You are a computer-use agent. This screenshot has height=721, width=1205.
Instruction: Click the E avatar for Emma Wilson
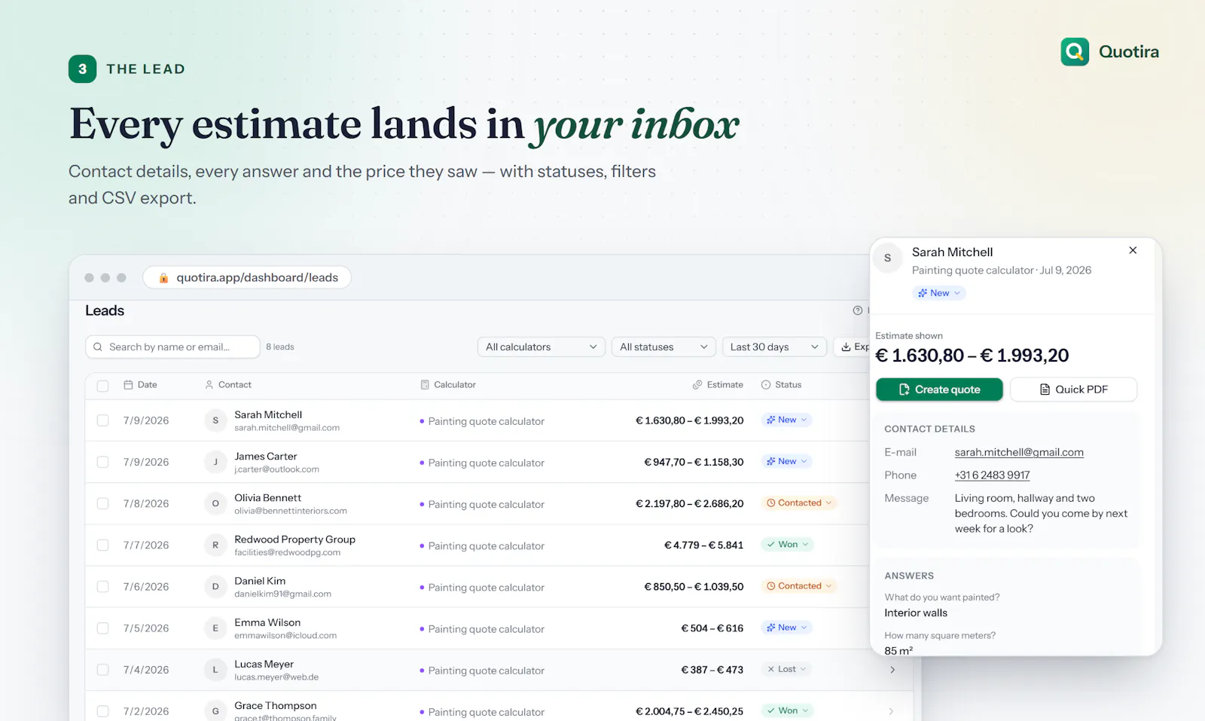point(215,628)
